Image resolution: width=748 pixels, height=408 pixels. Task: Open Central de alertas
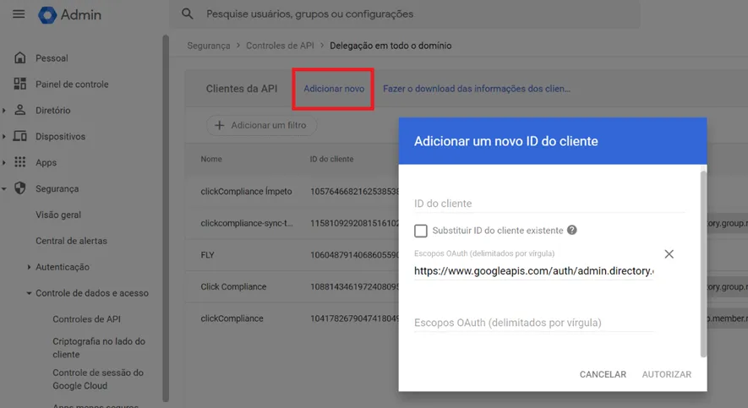coord(71,241)
